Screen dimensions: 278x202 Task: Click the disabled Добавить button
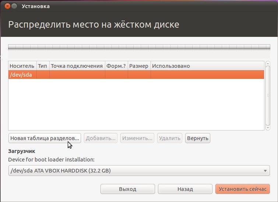(101, 138)
